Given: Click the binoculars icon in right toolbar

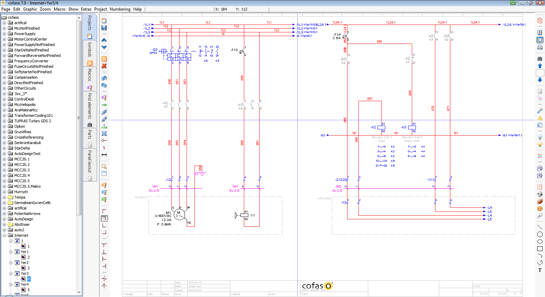Looking at the screenshot, I should point(540,59).
